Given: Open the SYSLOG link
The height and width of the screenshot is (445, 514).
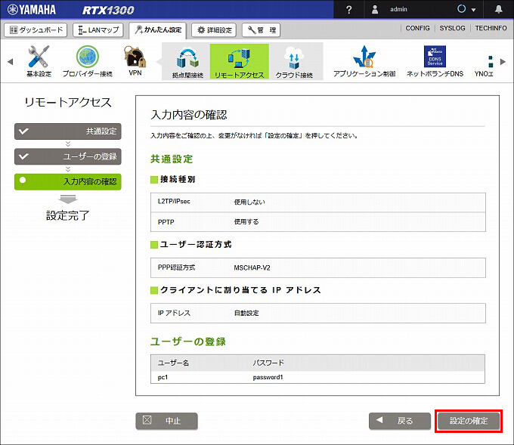Looking at the screenshot, I should point(452,28).
